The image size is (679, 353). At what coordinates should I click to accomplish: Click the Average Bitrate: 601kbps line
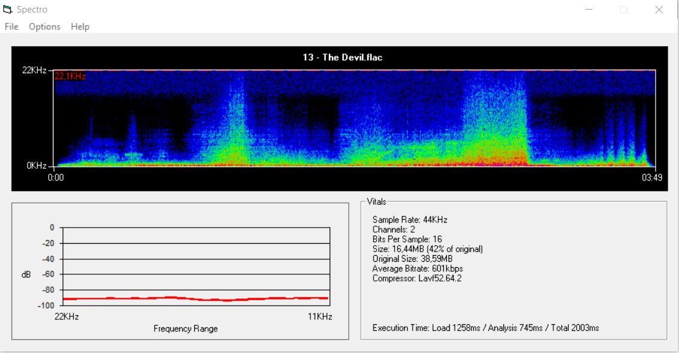pos(417,269)
